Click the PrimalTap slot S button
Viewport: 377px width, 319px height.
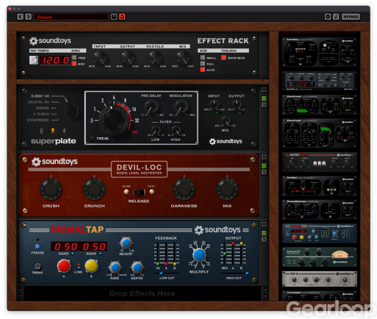point(264,240)
